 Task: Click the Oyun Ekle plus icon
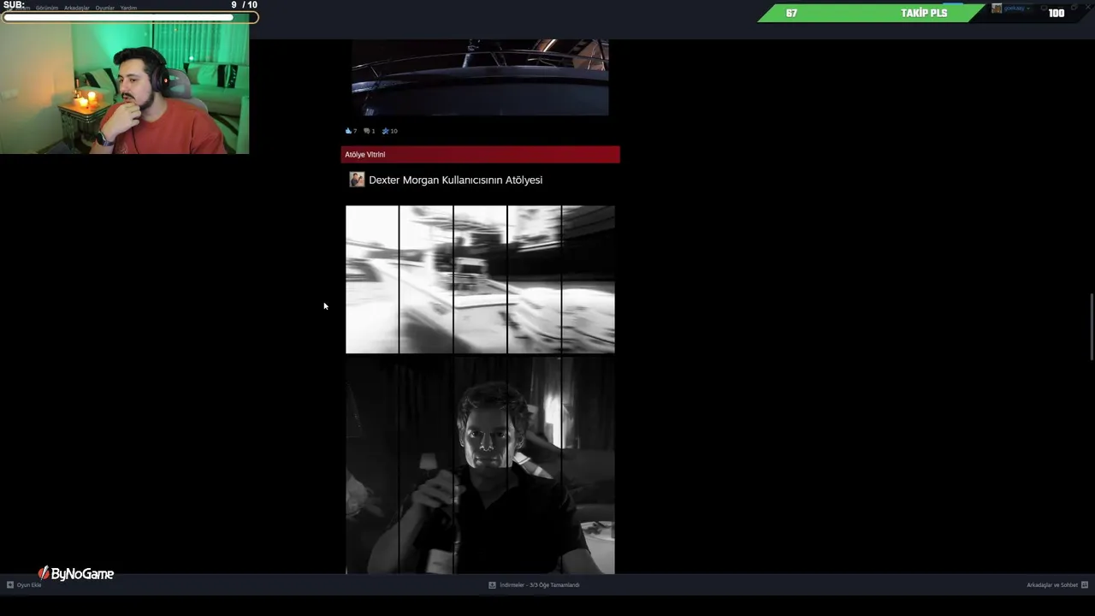coord(10,585)
